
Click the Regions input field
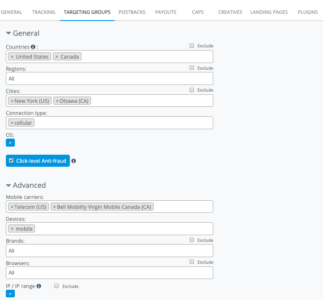pos(109,79)
